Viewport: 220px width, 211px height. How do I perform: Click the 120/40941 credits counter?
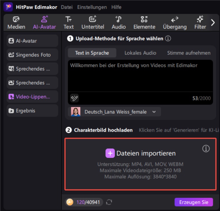[88, 202]
